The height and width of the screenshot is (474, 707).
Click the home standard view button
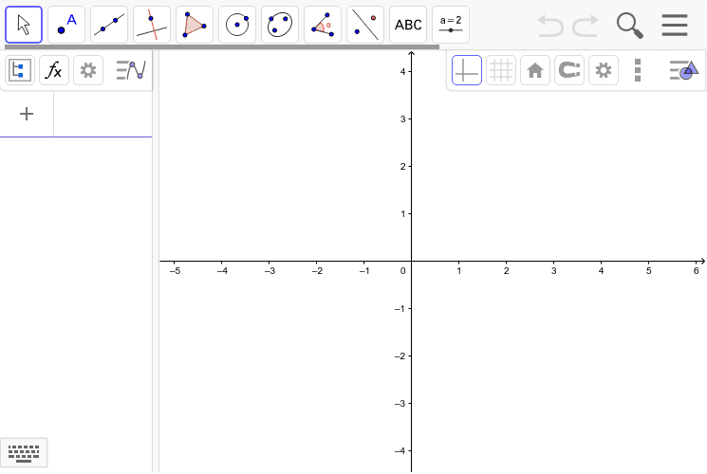[x=535, y=70]
